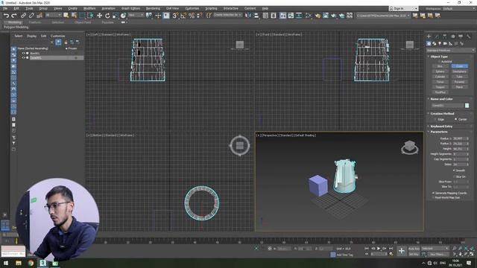Toggle the Window/Crossing selection icon
The image size is (477, 268).
point(90,16)
